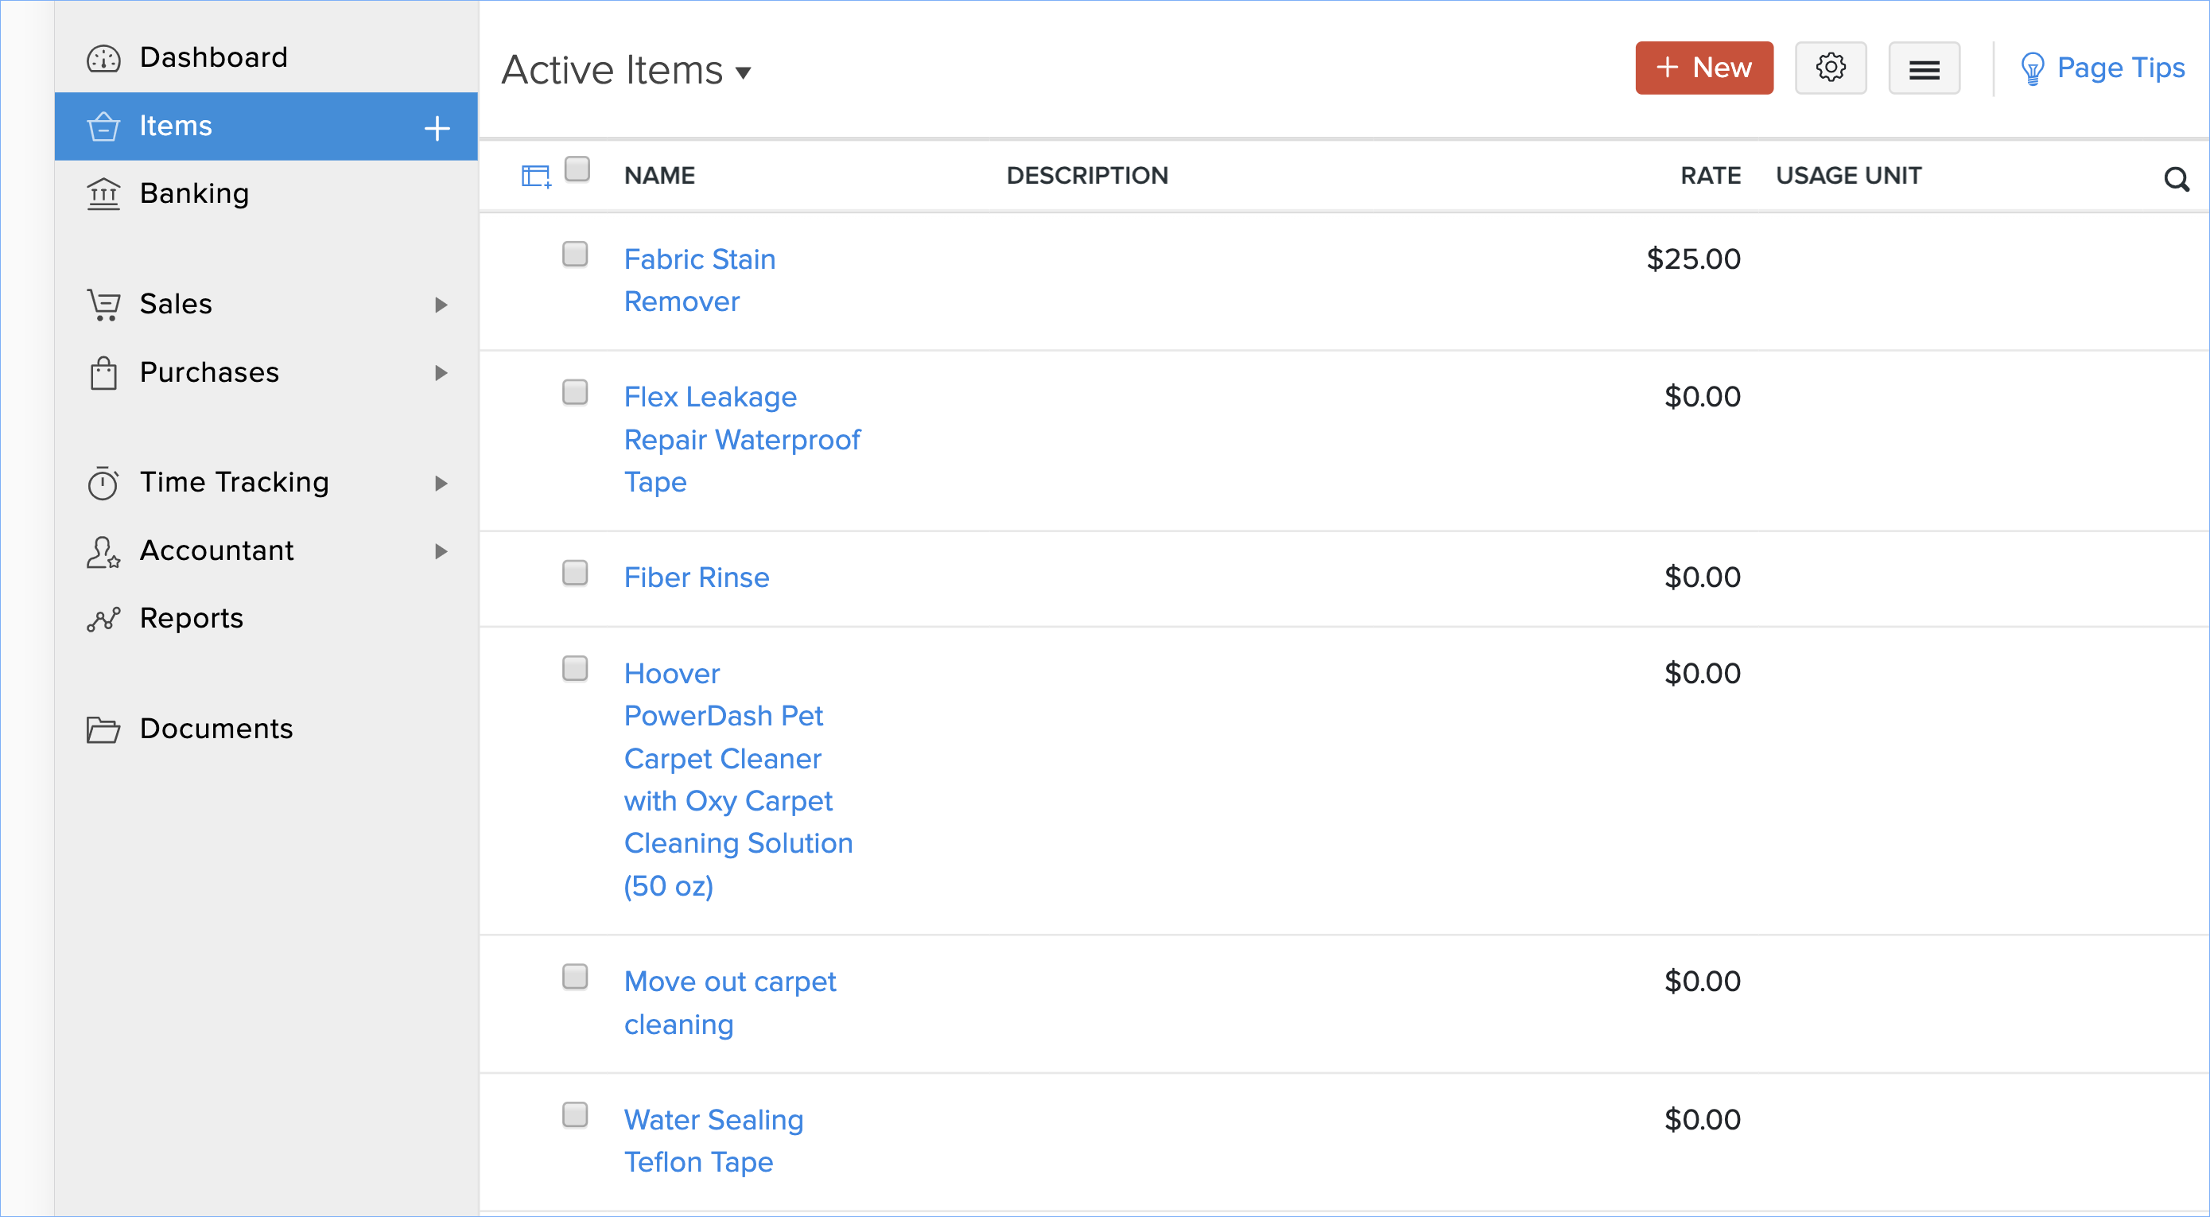Toggle the select-all items checkbox
This screenshot has height=1217, width=2210.
coord(577,169)
